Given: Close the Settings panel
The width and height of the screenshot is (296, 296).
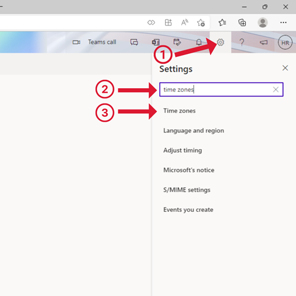Looking at the screenshot, I should point(285,68).
